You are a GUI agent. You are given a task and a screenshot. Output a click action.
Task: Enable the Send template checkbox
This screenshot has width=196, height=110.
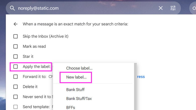point(16,107)
